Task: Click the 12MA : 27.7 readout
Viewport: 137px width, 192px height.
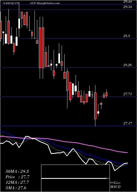Action: 17,182
